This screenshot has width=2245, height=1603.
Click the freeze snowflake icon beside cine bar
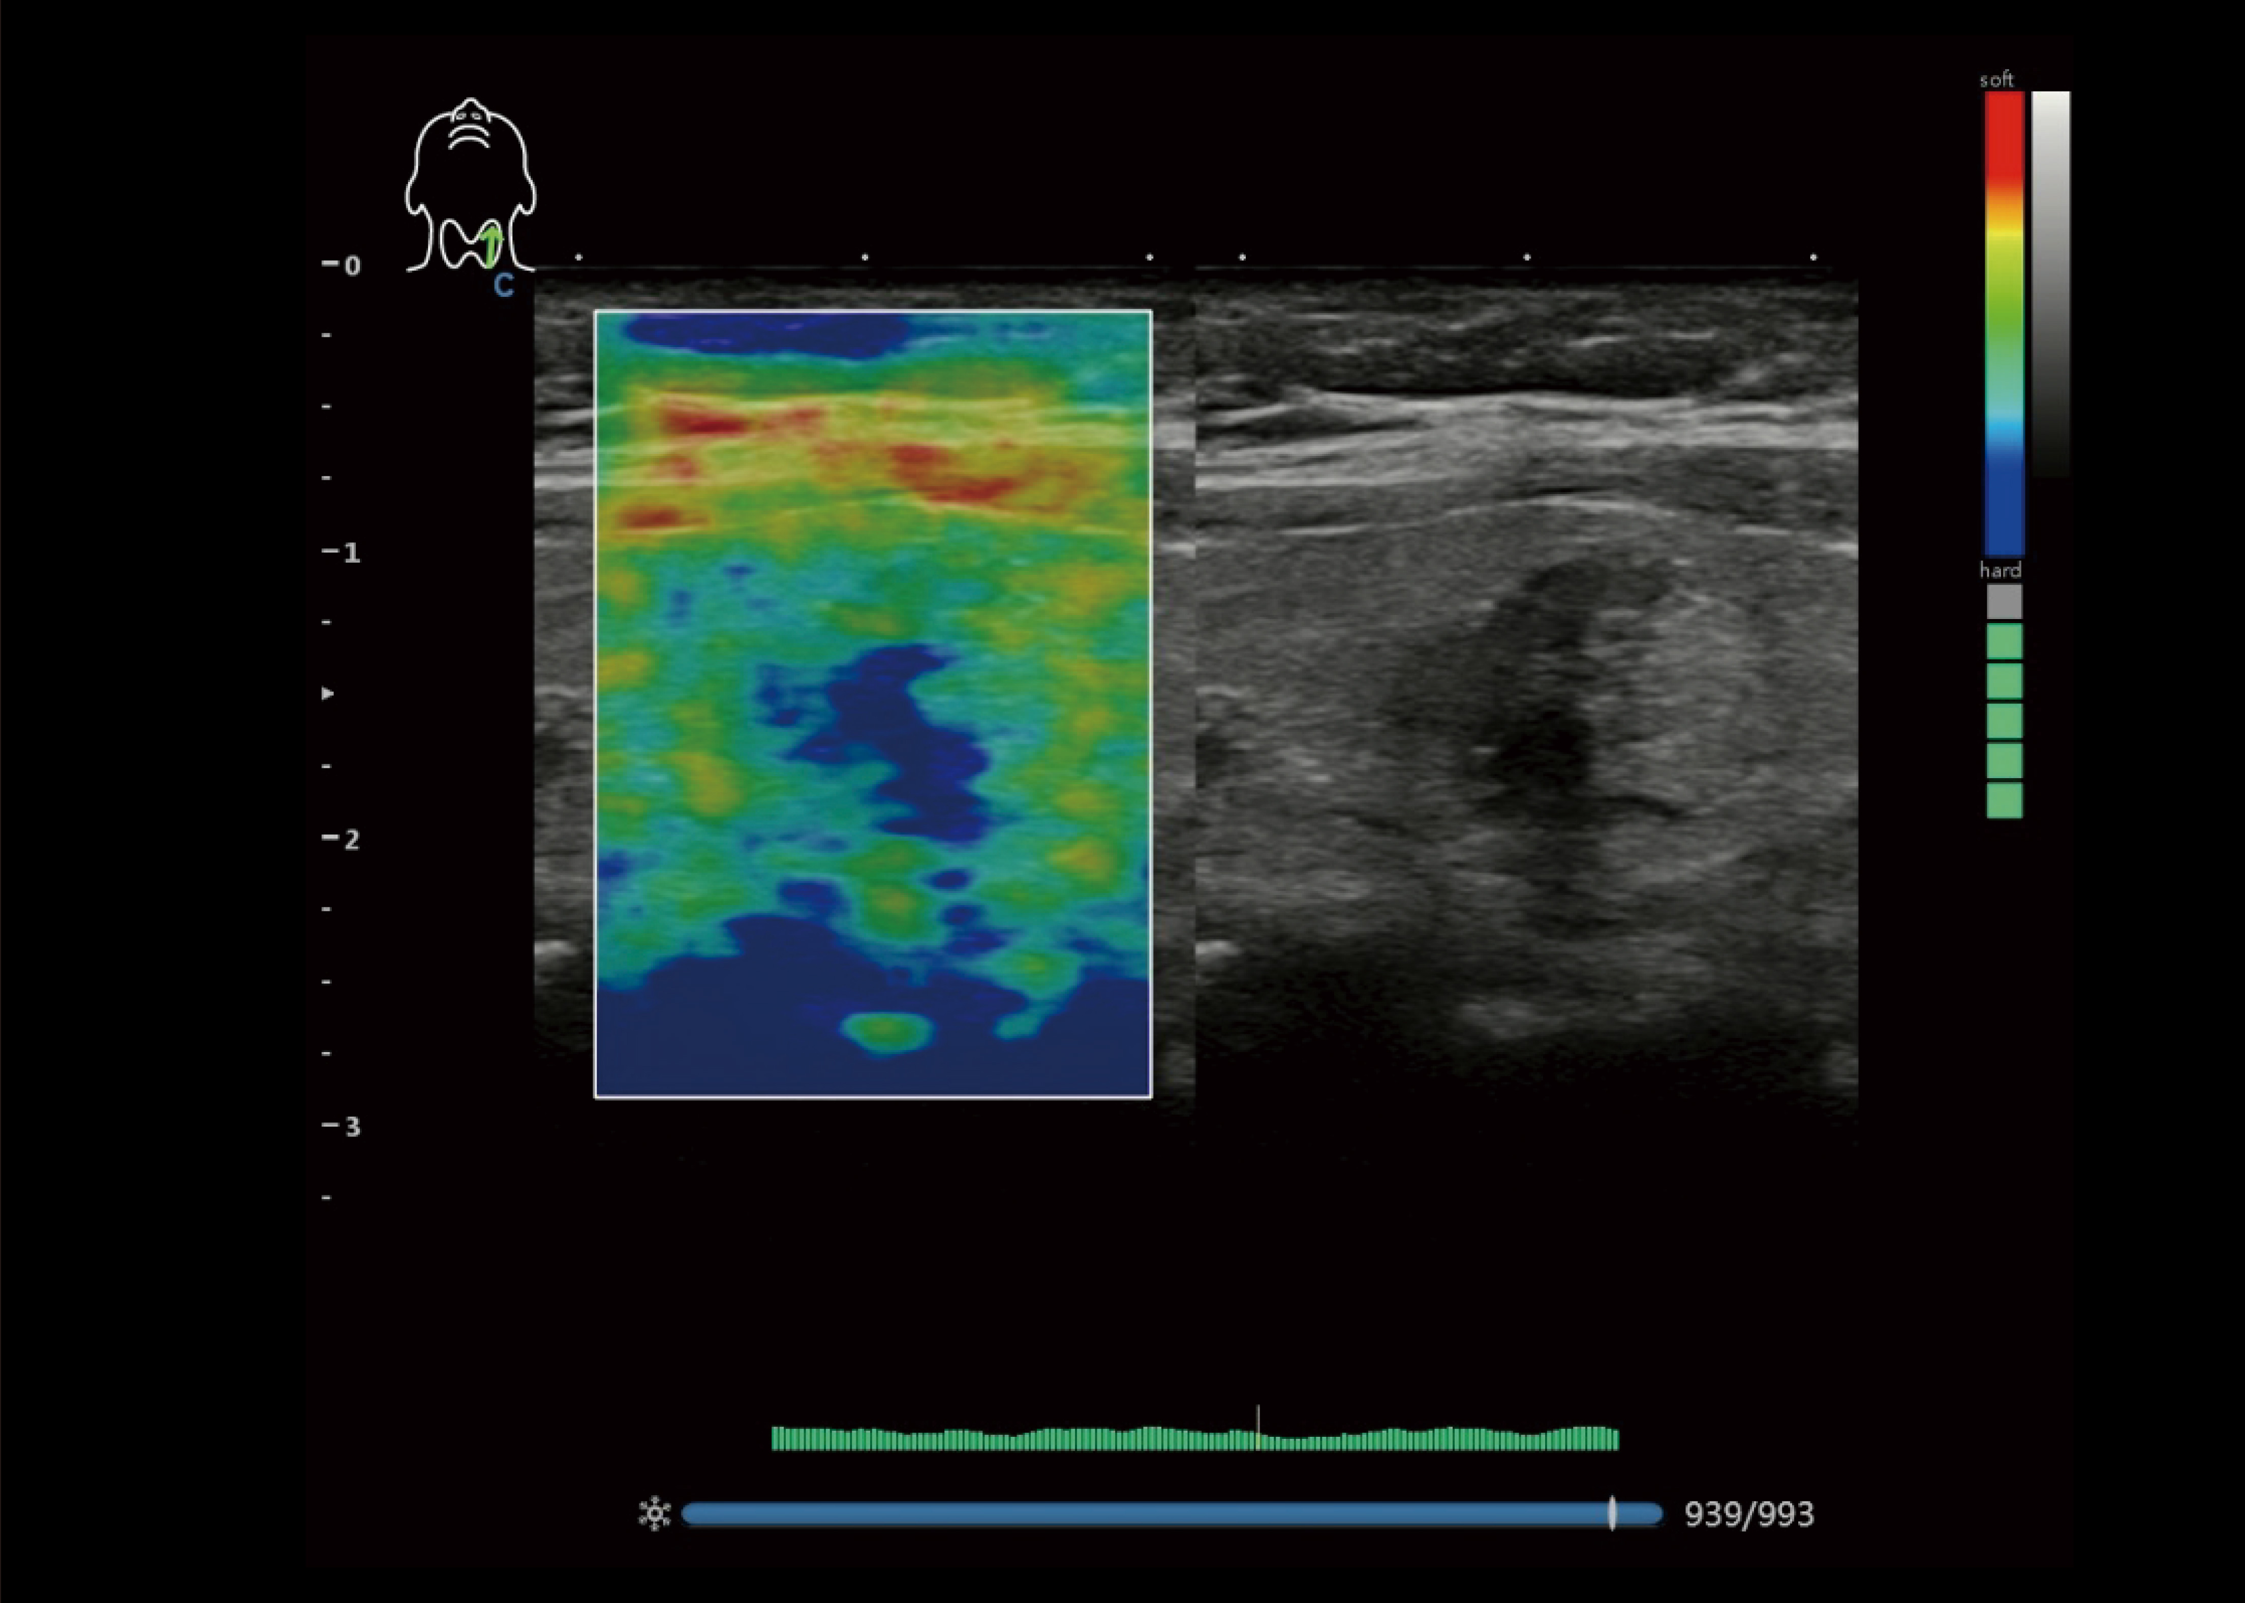pos(654,1513)
